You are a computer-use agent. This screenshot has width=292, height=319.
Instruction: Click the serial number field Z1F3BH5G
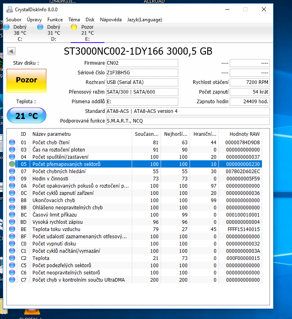[x=141, y=73]
